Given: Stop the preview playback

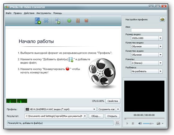Looking at the screenshot, I should [x=133, y=123].
